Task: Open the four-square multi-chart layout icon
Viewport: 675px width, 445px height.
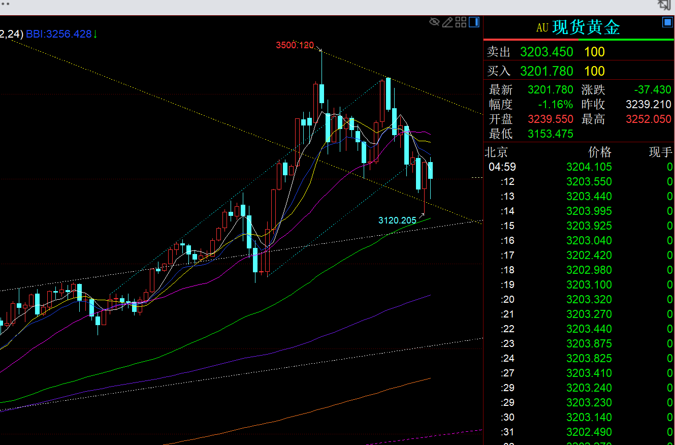Action: tap(461, 22)
